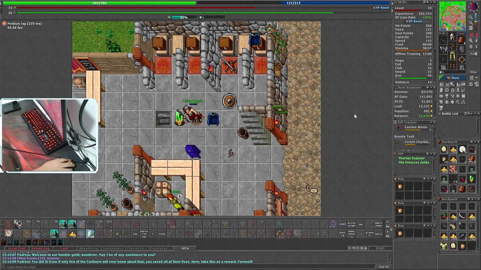Click the spore action bar button
Image resolution: width=481 pixels, height=270 pixels.
pyautogui.click(x=378, y=234)
